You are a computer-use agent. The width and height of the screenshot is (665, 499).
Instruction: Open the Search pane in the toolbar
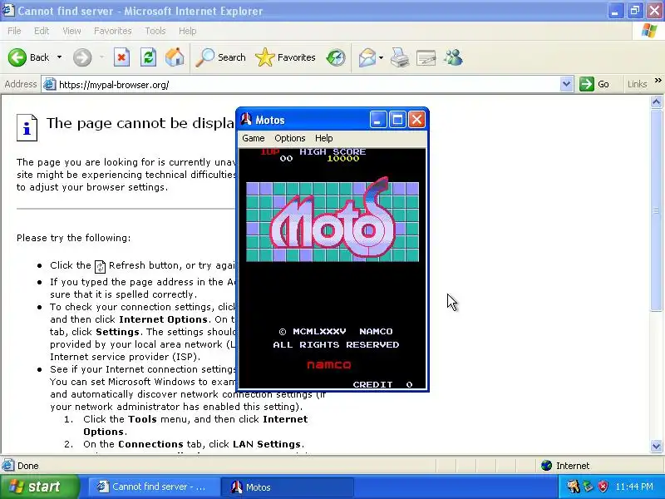[220, 57]
